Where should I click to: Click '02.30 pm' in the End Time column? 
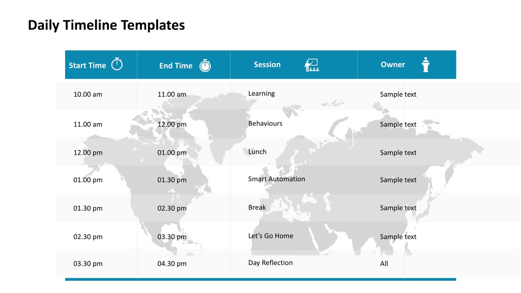click(172, 208)
